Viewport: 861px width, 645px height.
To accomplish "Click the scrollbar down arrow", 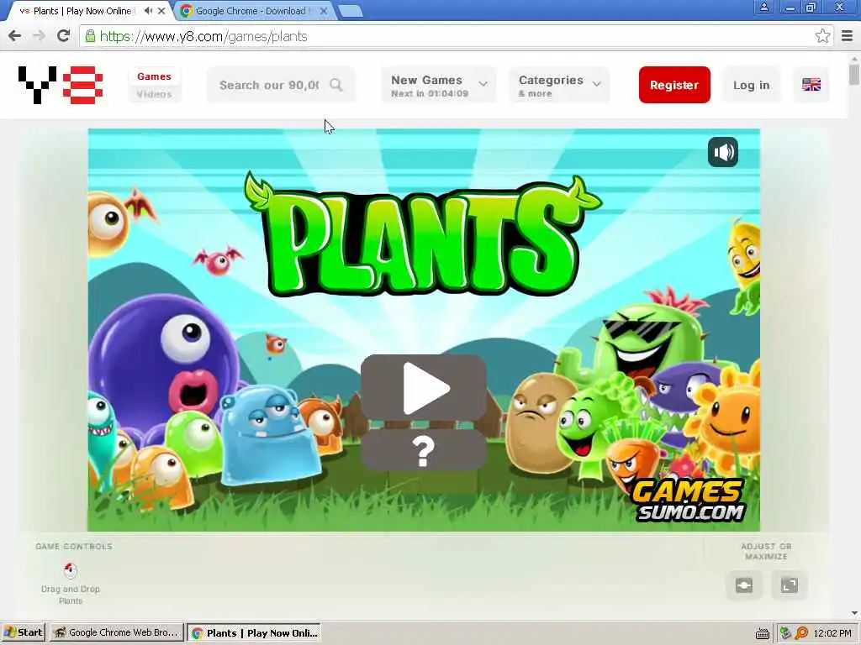I will pos(854,612).
